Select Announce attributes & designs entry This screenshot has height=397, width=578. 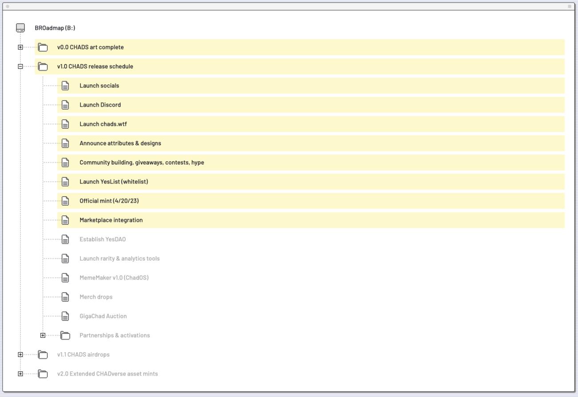[120, 143]
